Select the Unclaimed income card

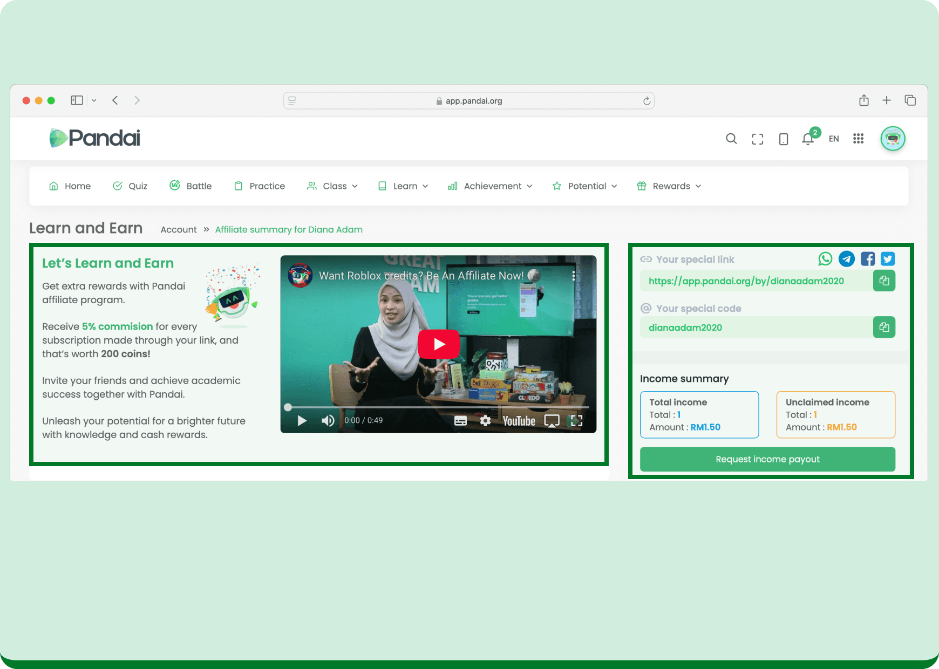click(x=835, y=415)
